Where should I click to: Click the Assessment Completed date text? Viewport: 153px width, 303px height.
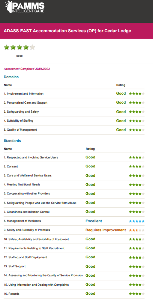(27, 69)
